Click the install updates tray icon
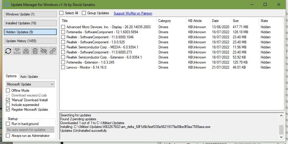The height and width of the screenshot is (144, 288). [26, 51]
